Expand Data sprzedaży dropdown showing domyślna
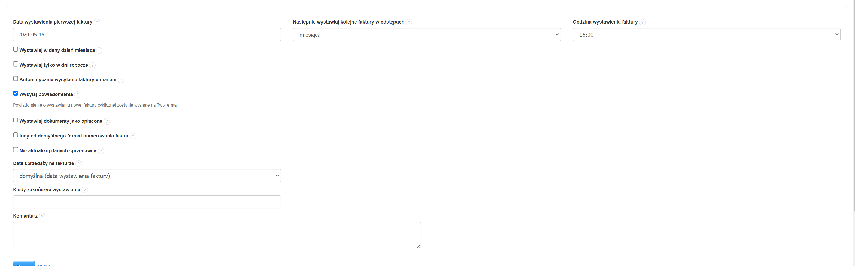855x266 pixels. (147, 176)
